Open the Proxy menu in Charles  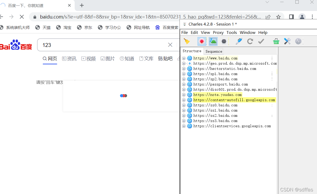pos(218,33)
